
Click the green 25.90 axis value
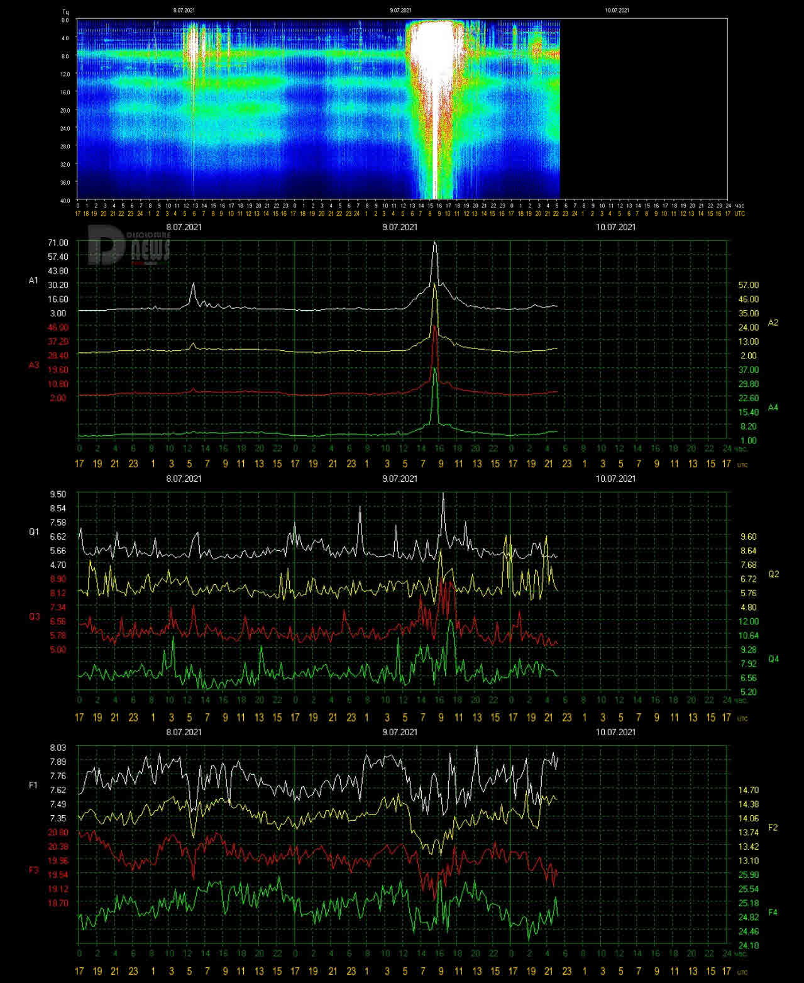pyautogui.click(x=749, y=875)
